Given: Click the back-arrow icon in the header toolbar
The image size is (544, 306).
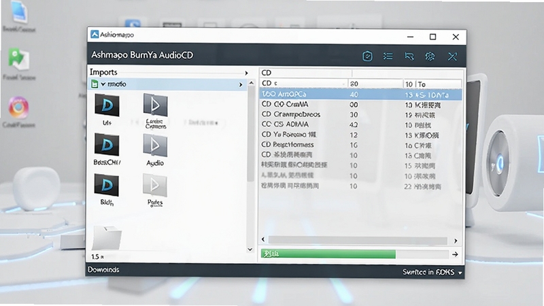Looking at the screenshot, I should click(409, 56).
